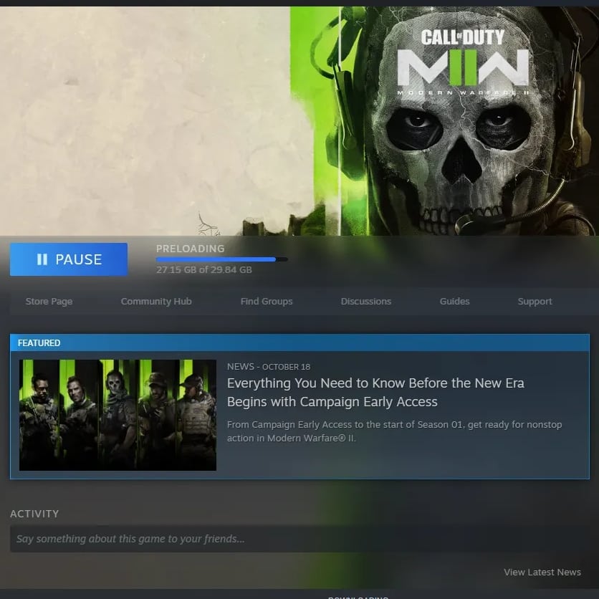
Task: Click the FEATURED header bar
Action: click(x=299, y=343)
